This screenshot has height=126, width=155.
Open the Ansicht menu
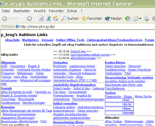[40, 11]
